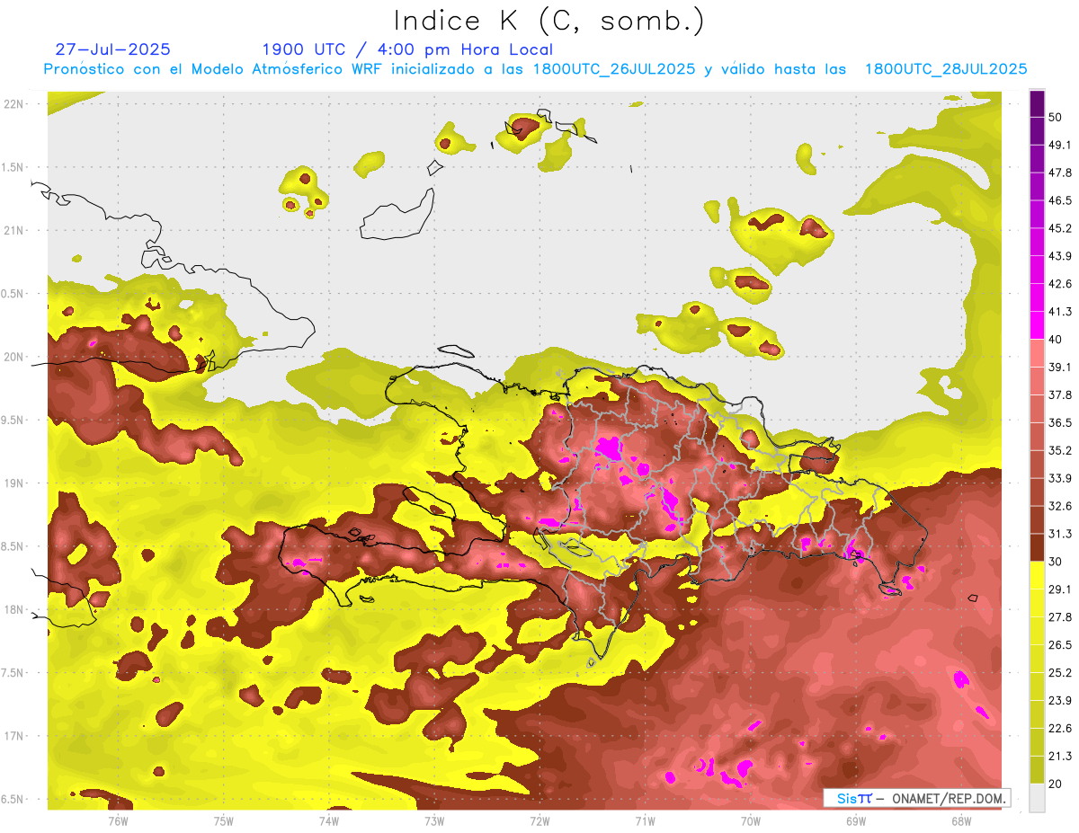Viewport: 1079px width, 833px height.
Task: Click legend value '47.8'
Action: coord(1060,173)
